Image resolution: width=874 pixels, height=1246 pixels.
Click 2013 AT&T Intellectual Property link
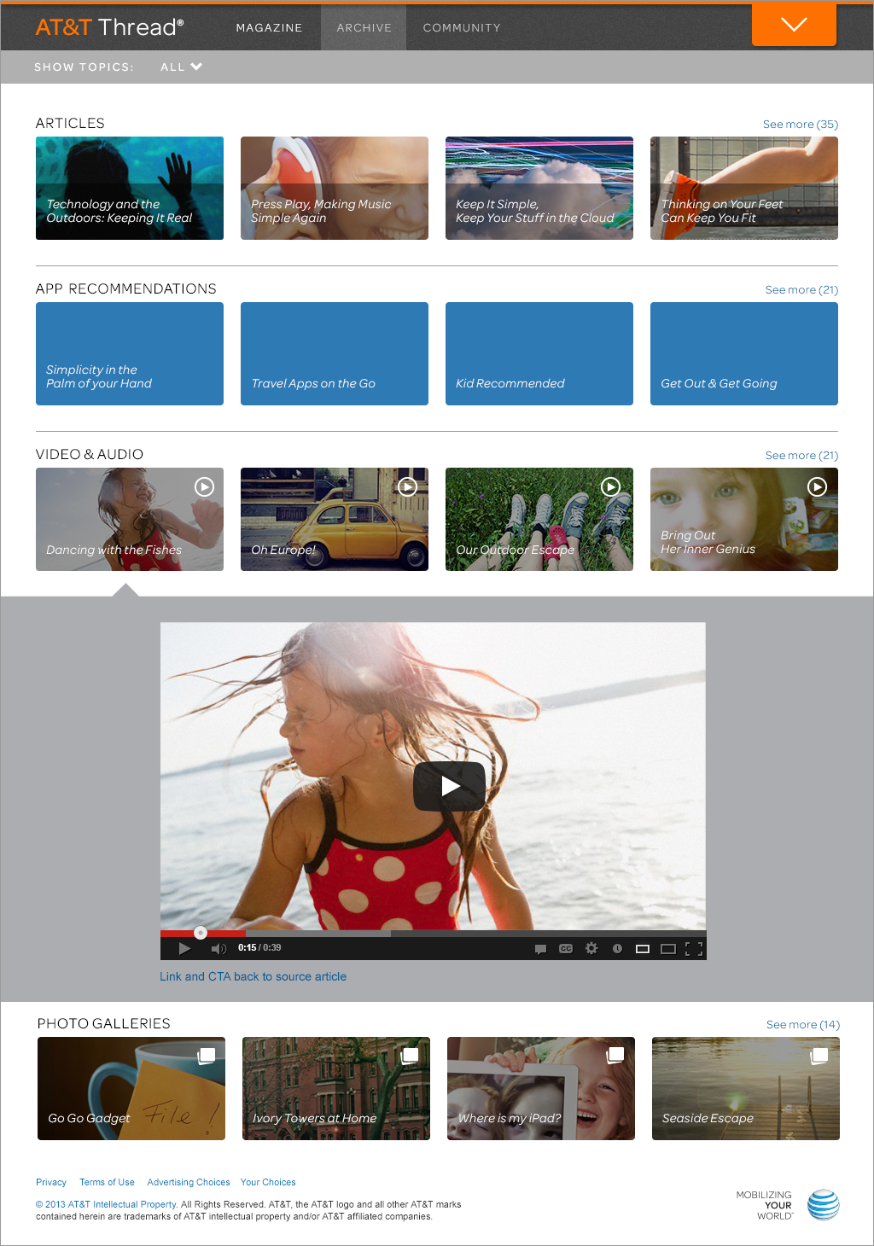[x=107, y=1204]
